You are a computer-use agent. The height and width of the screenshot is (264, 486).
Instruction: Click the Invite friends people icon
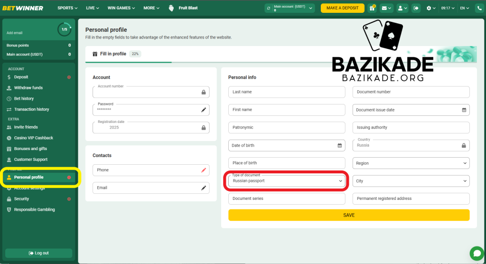point(9,127)
